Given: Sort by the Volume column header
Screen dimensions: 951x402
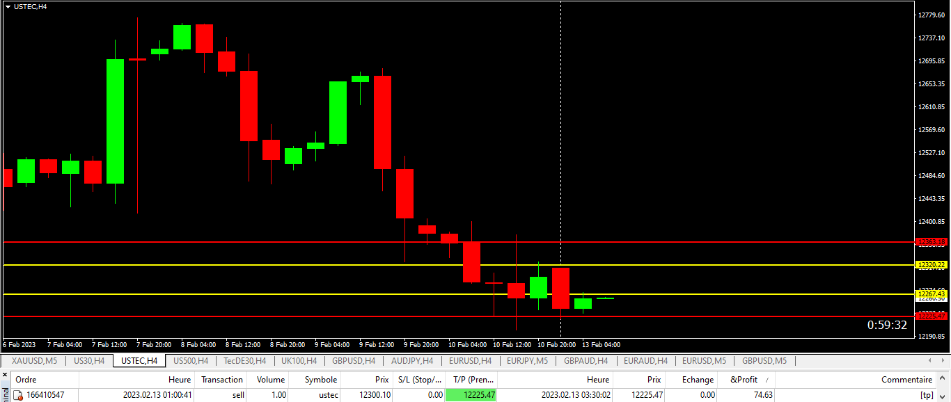Looking at the screenshot, I should tap(267, 380).
